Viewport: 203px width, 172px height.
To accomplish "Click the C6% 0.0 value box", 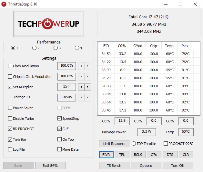I will coord(186,121).
